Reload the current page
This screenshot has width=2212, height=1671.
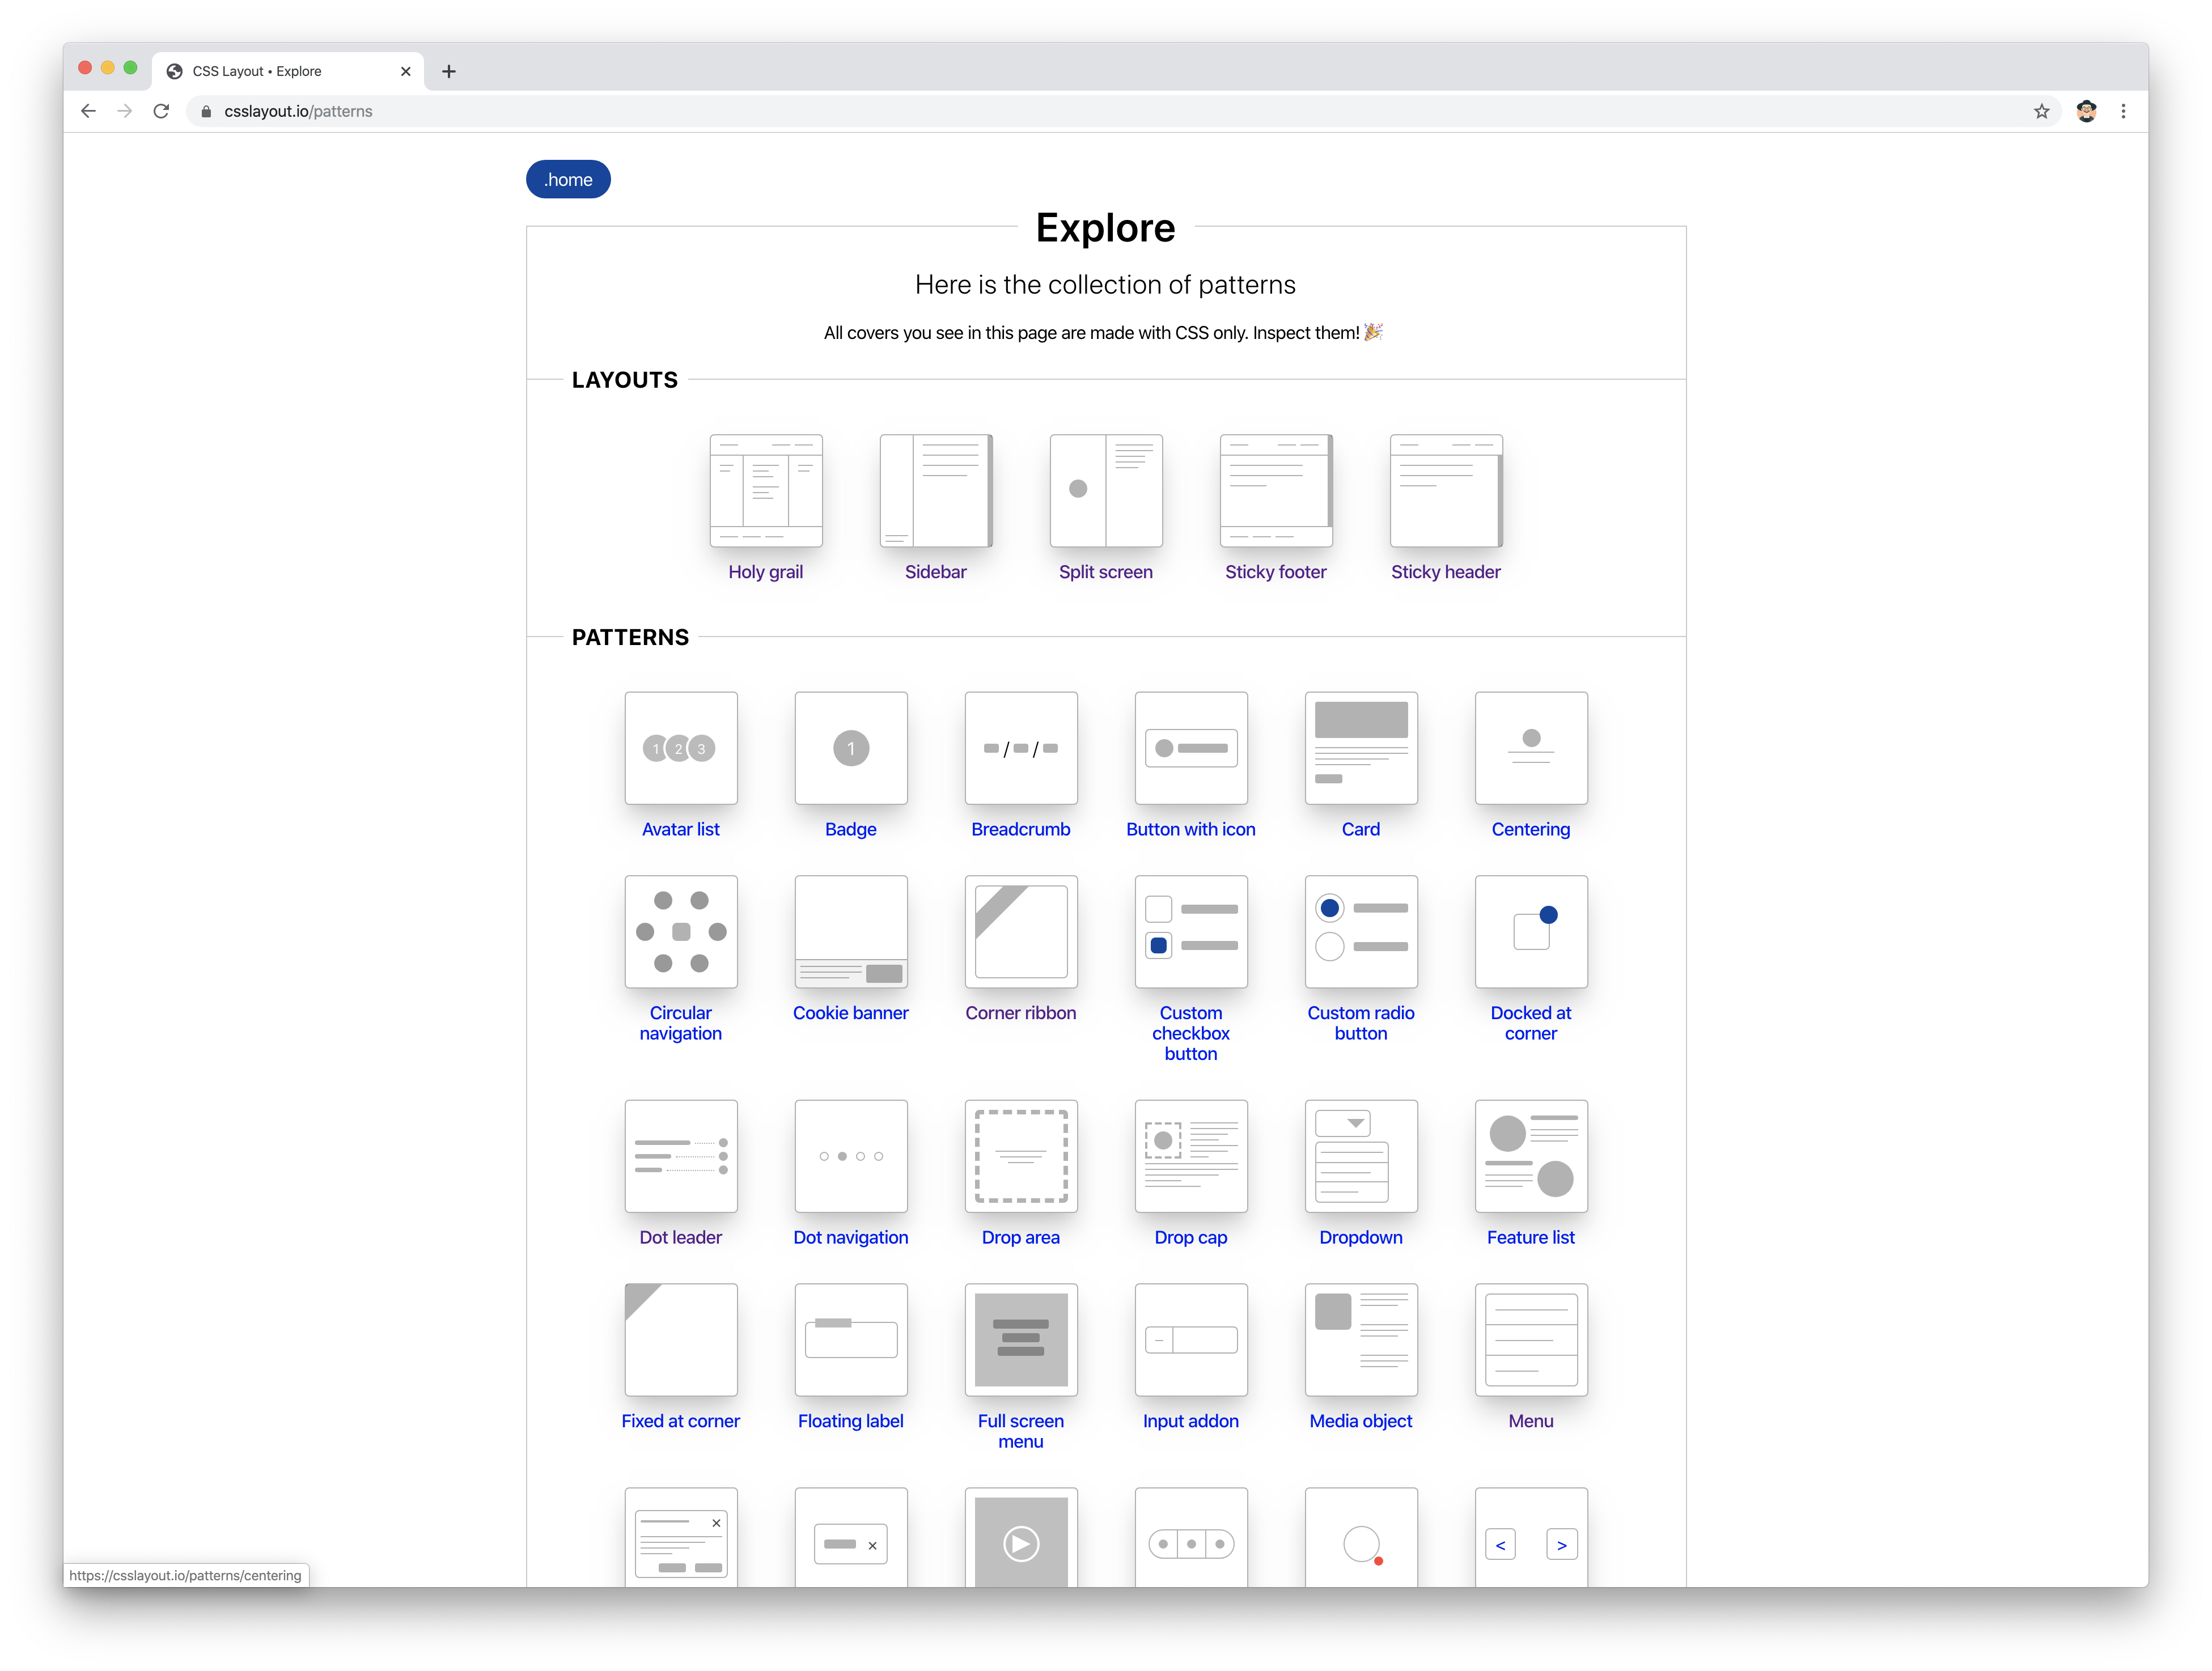click(161, 111)
